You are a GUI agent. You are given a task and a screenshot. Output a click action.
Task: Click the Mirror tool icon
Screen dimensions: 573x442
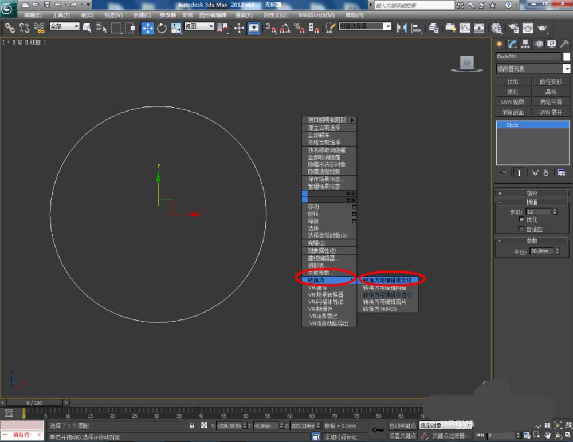(x=401, y=27)
